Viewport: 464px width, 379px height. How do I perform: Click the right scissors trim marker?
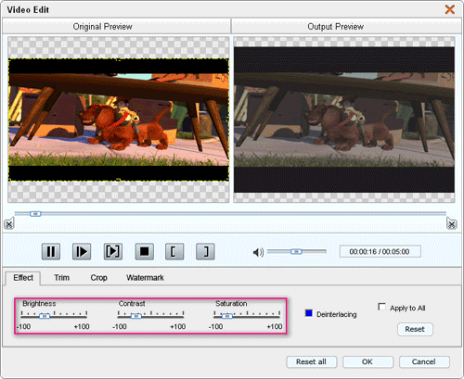click(452, 223)
